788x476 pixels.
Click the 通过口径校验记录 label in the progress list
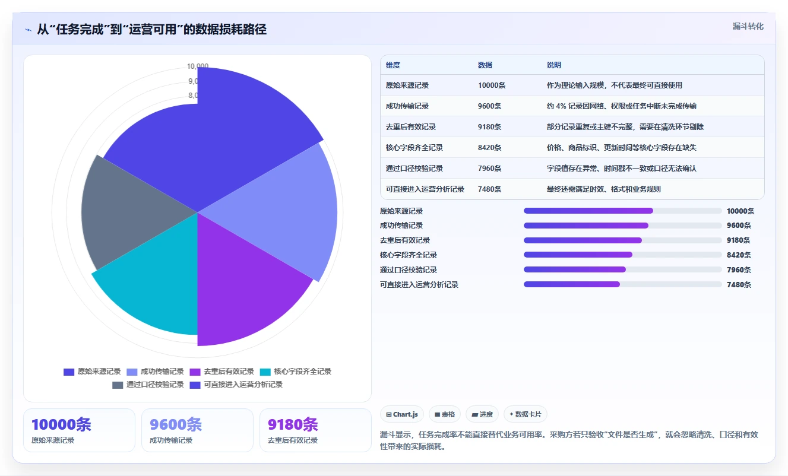pos(409,269)
